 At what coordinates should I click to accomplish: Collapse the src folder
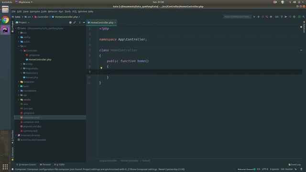click(19, 46)
